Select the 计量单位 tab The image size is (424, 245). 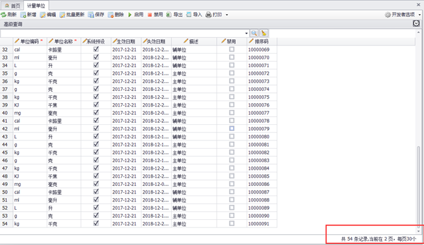36,5
